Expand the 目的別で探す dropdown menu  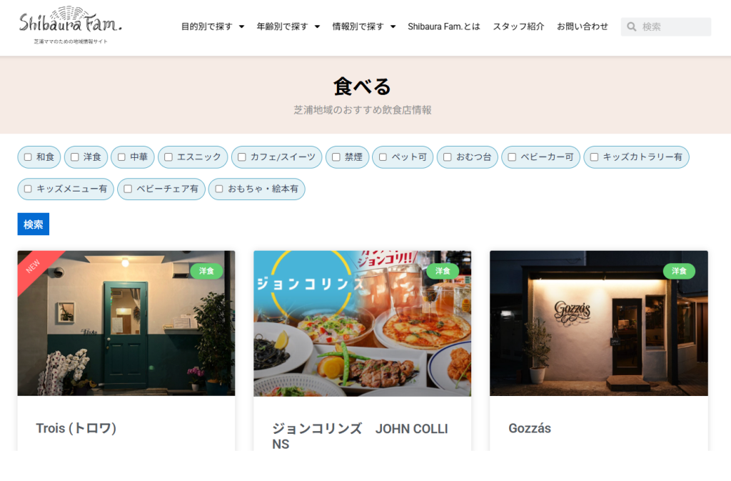tap(212, 26)
